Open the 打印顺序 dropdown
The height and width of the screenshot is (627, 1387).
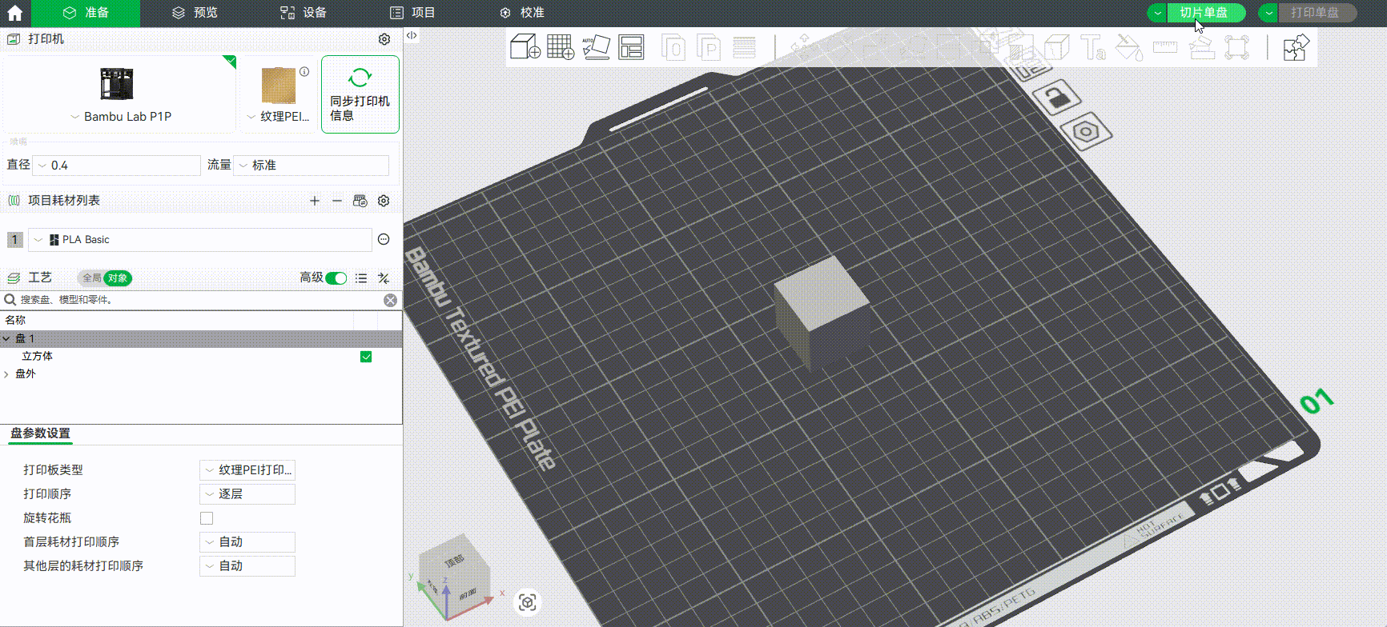[x=247, y=494]
